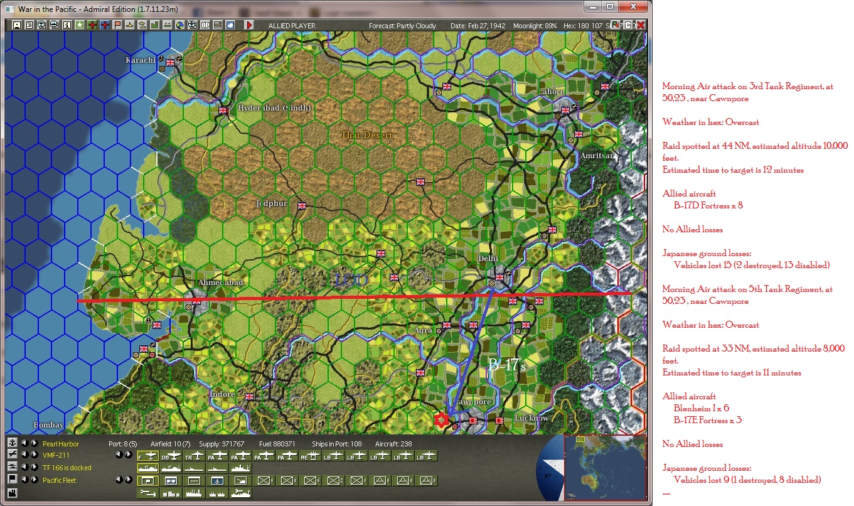Select the 'TR' transport aircraft unit icon
Screen dimensions: 854x506
click(195, 456)
